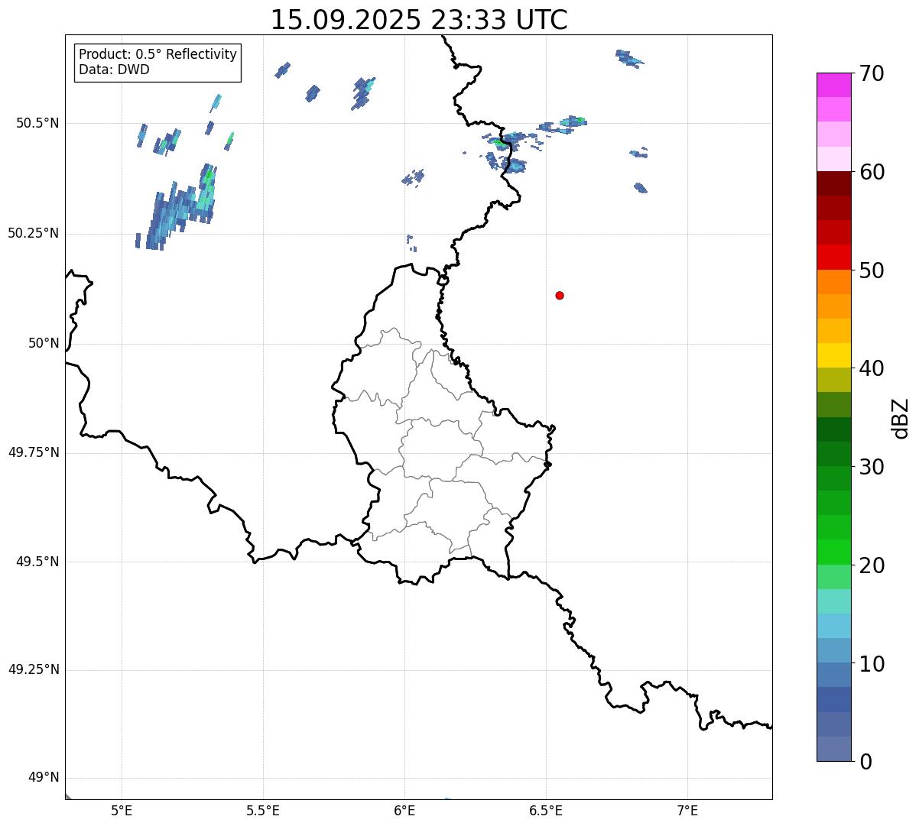The height and width of the screenshot is (826, 919).
Task: Click the 49.25°N latitude label
Action: [34, 669]
